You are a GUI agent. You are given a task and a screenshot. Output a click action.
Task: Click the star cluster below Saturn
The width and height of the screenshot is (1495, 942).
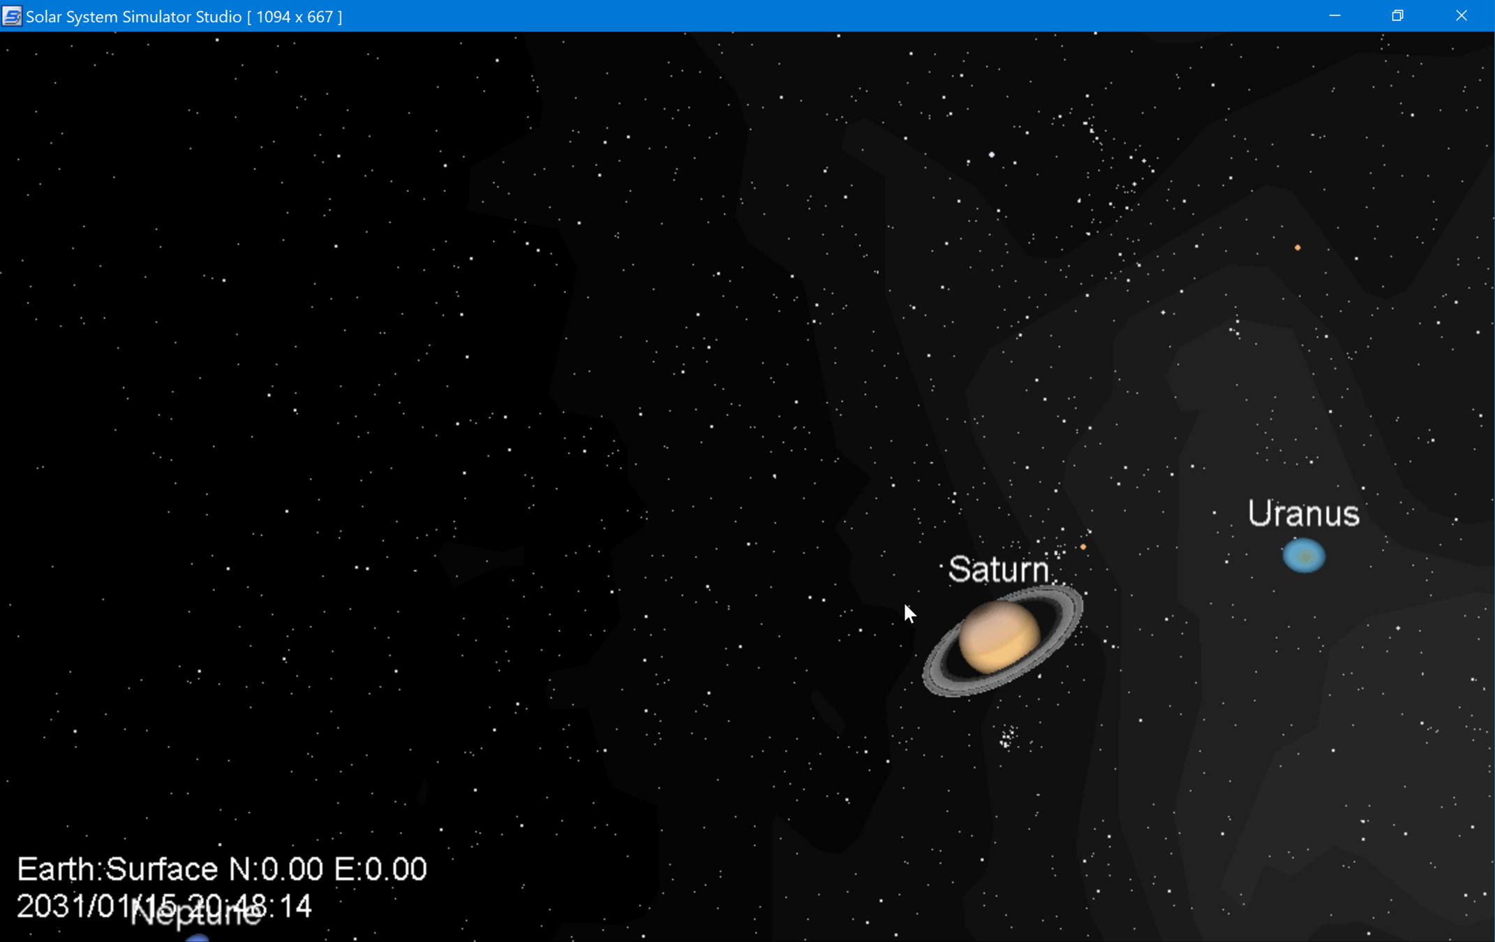(x=1007, y=737)
